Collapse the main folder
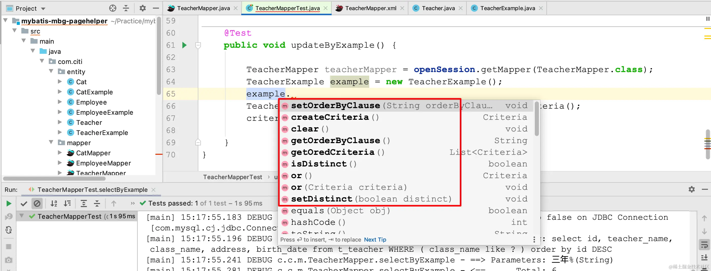The width and height of the screenshot is (711, 271). tap(24, 41)
